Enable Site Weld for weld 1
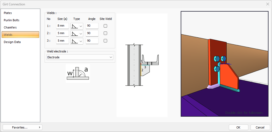Image resolution: width=272 pixels, height=132 pixels. point(106,26)
